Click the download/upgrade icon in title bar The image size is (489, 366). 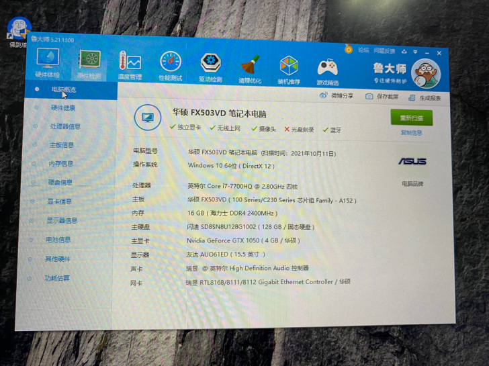(404, 52)
